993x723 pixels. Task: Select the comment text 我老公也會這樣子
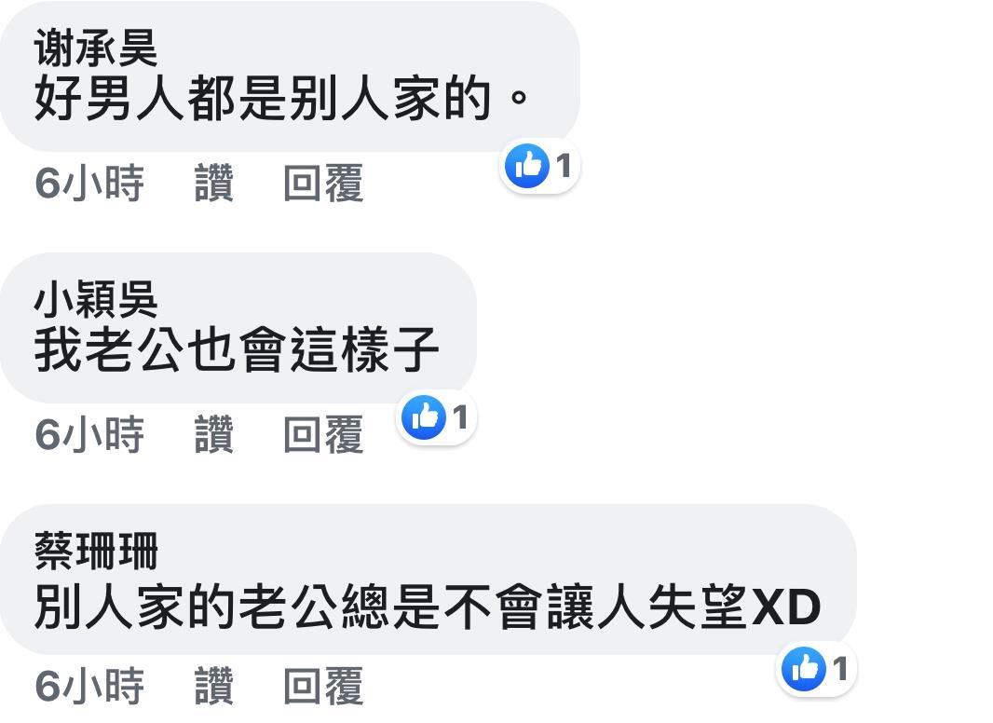[x=237, y=349]
